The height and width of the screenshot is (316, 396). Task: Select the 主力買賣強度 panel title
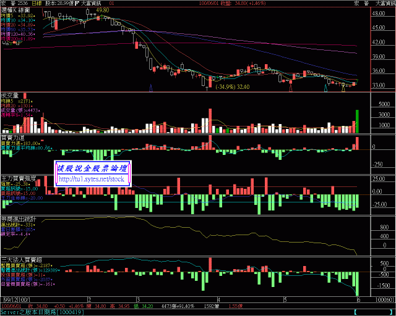click(x=19, y=178)
